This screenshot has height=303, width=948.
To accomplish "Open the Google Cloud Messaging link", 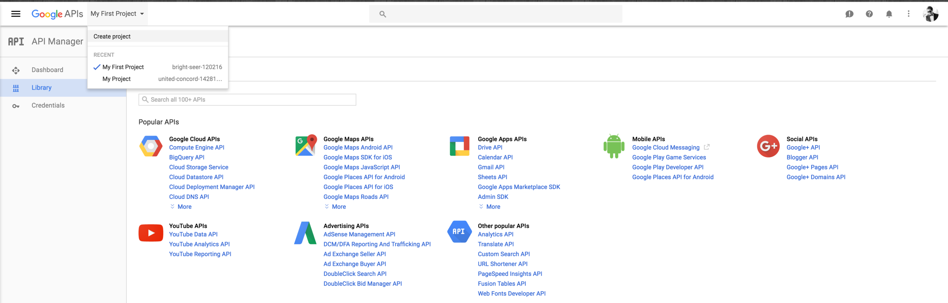I will (666, 148).
